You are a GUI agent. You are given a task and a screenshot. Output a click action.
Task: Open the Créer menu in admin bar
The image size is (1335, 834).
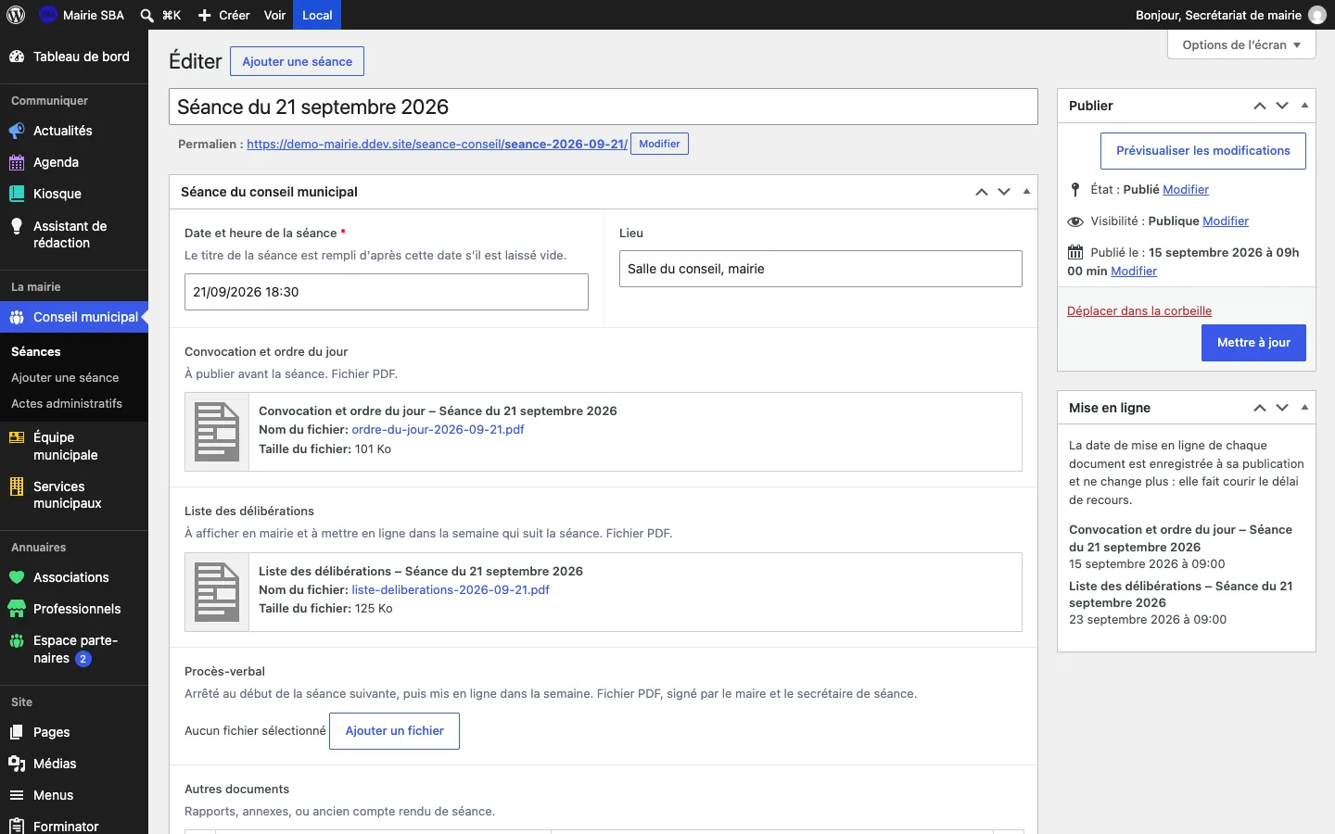pos(224,15)
